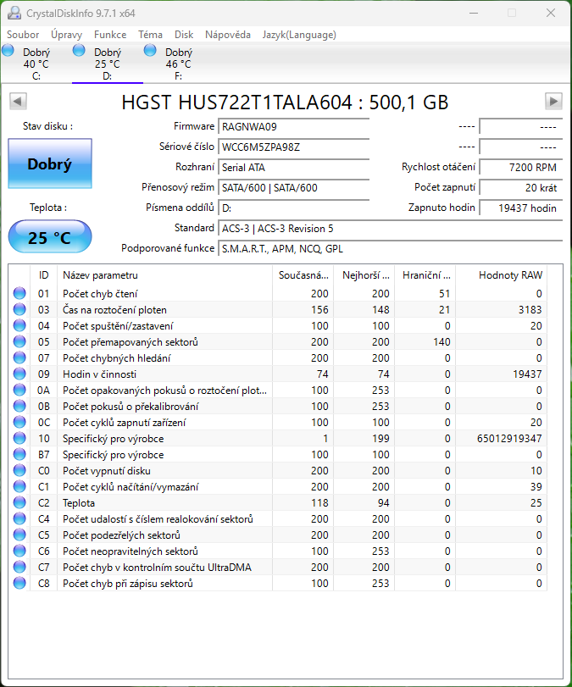Click status icon for Počet přemapovaných sektorů

pyautogui.click(x=19, y=341)
